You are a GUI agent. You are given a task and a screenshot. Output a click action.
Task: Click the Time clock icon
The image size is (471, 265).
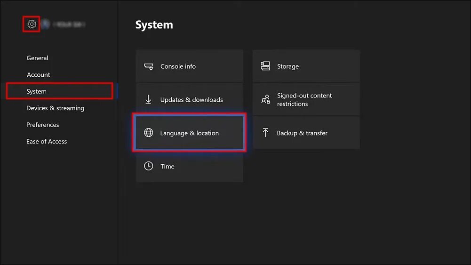148,166
